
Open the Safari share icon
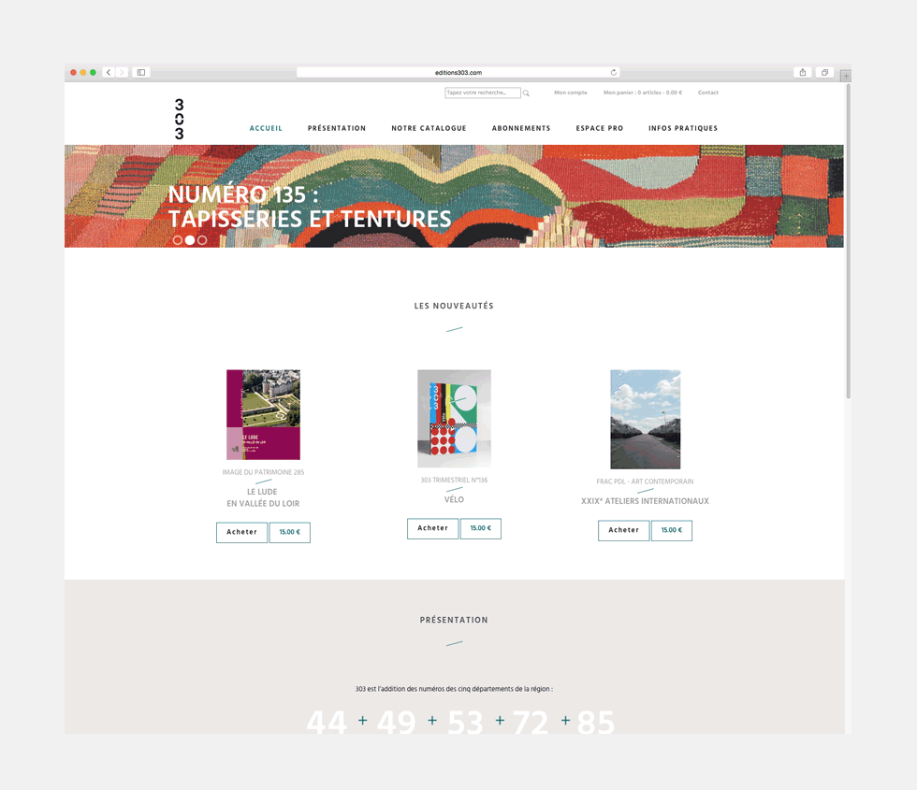(x=803, y=73)
